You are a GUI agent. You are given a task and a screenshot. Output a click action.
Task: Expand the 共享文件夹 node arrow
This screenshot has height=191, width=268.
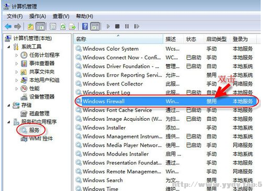click(x=17, y=72)
